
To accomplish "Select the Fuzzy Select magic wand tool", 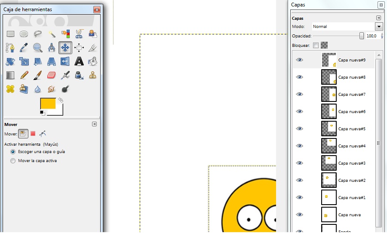I will [x=51, y=34].
